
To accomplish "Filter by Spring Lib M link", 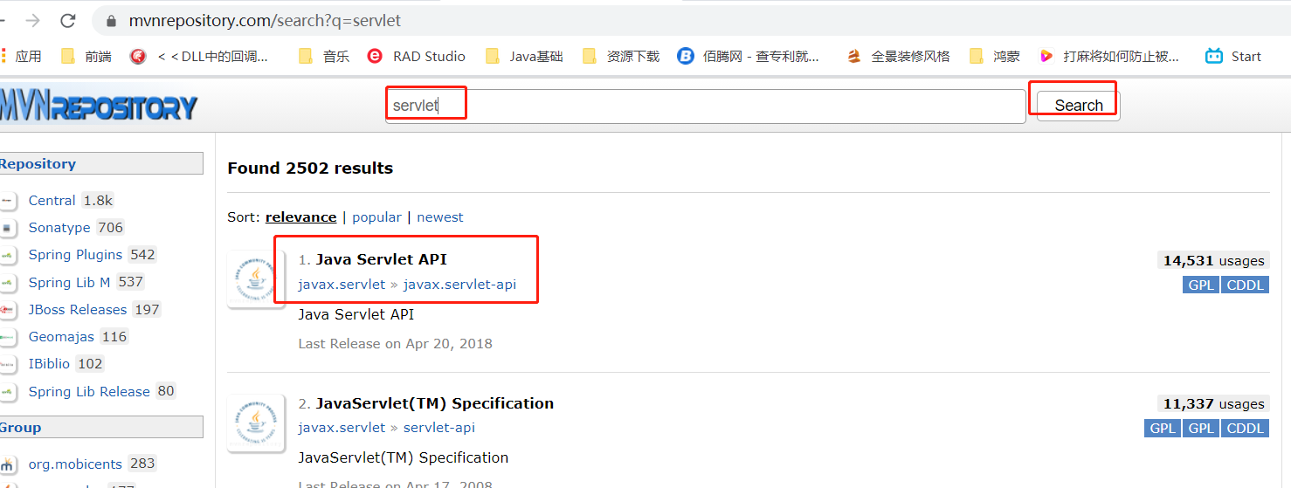I will click(69, 283).
